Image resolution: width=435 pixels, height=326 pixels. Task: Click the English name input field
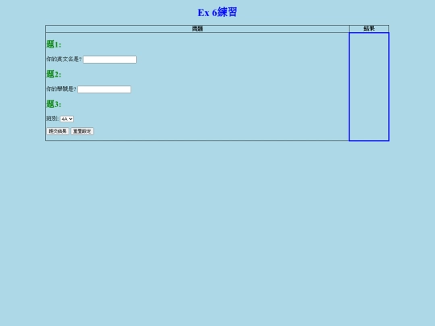[x=110, y=60]
